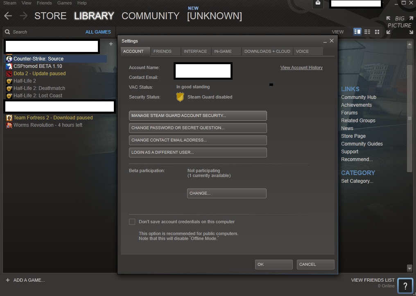Click Login as a Different User button
This screenshot has height=296, width=416.
point(198,152)
